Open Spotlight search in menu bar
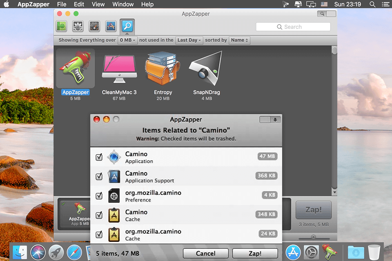Viewport: 392px width, 261px height. click(372, 4)
